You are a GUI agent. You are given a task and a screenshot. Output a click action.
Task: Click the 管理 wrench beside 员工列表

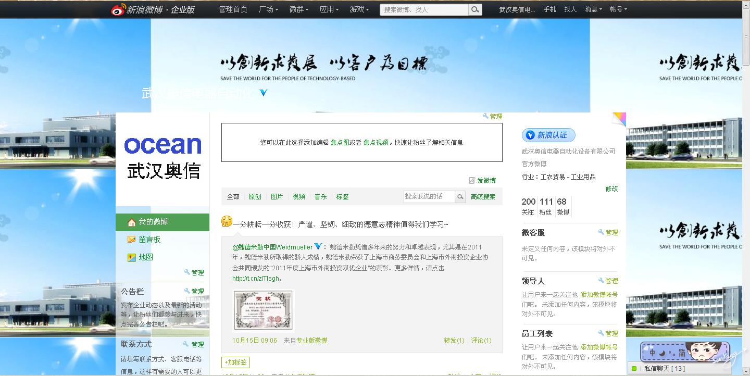point(608,333)
